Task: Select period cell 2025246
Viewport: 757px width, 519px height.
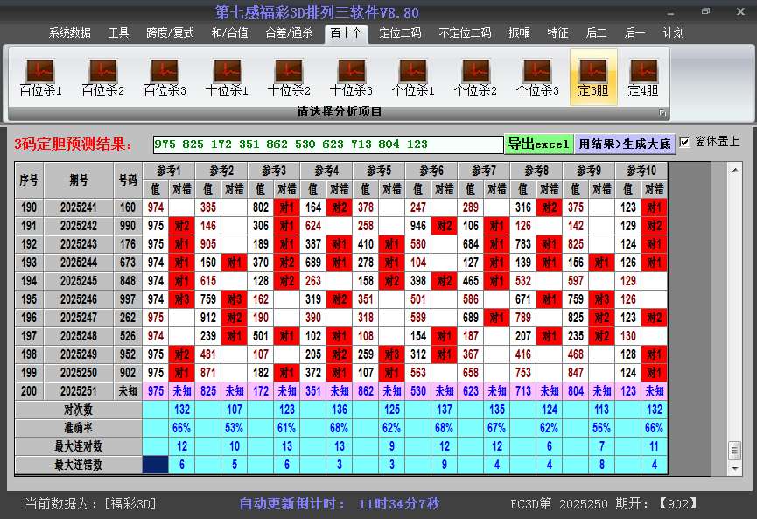Action: click(79, 299)
